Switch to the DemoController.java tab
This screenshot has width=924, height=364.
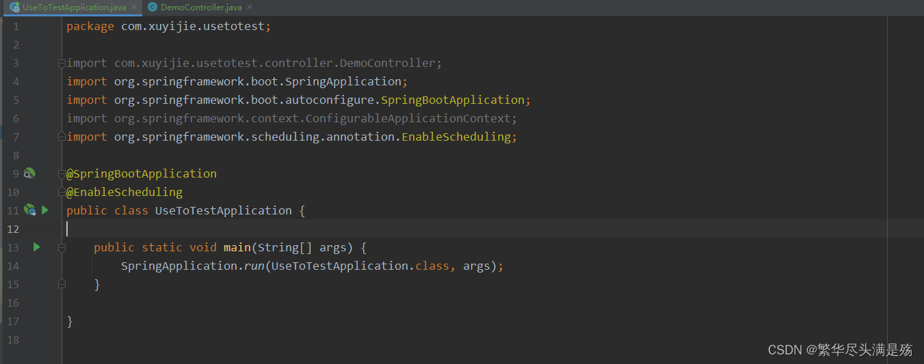coord(201,8)
